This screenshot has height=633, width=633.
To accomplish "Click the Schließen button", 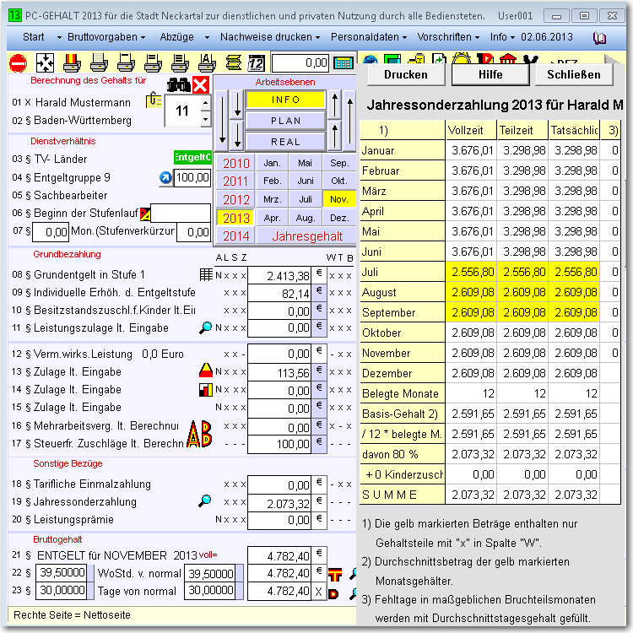I will [574, 74].
